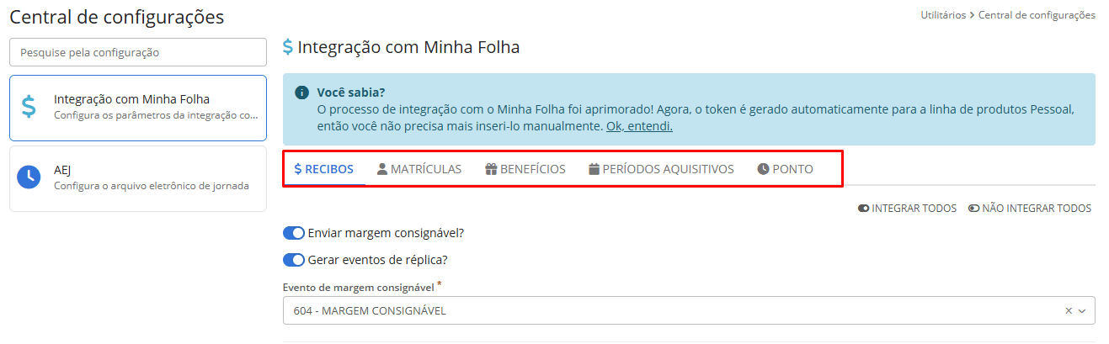Click the info icon in the Você sabia banner
The height and width of the screenshot is (344, 1109).
[301, 93]
